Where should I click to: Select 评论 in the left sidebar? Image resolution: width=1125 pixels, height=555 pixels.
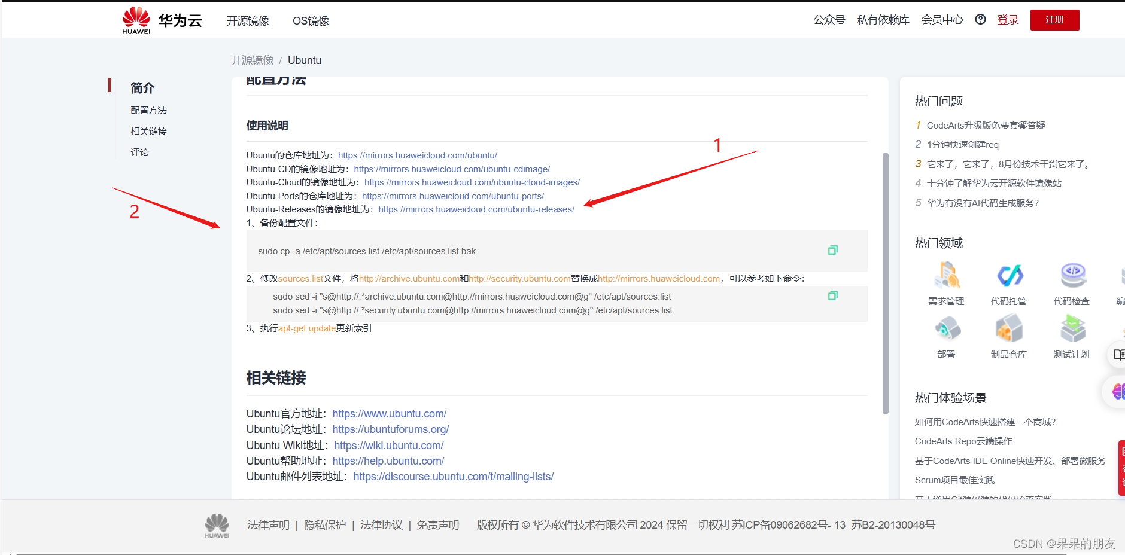pos(139,152)
